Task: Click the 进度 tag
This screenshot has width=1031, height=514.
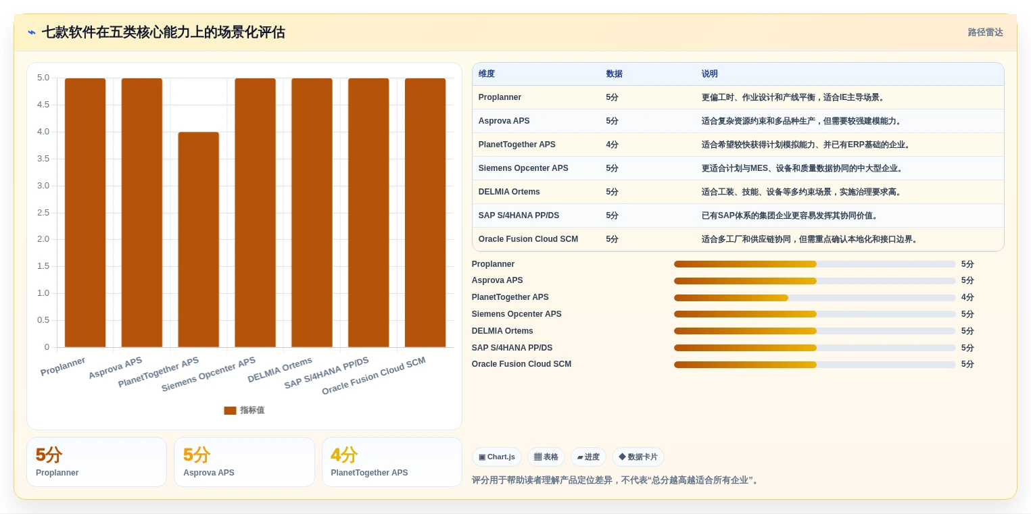Action: (588, 457)
